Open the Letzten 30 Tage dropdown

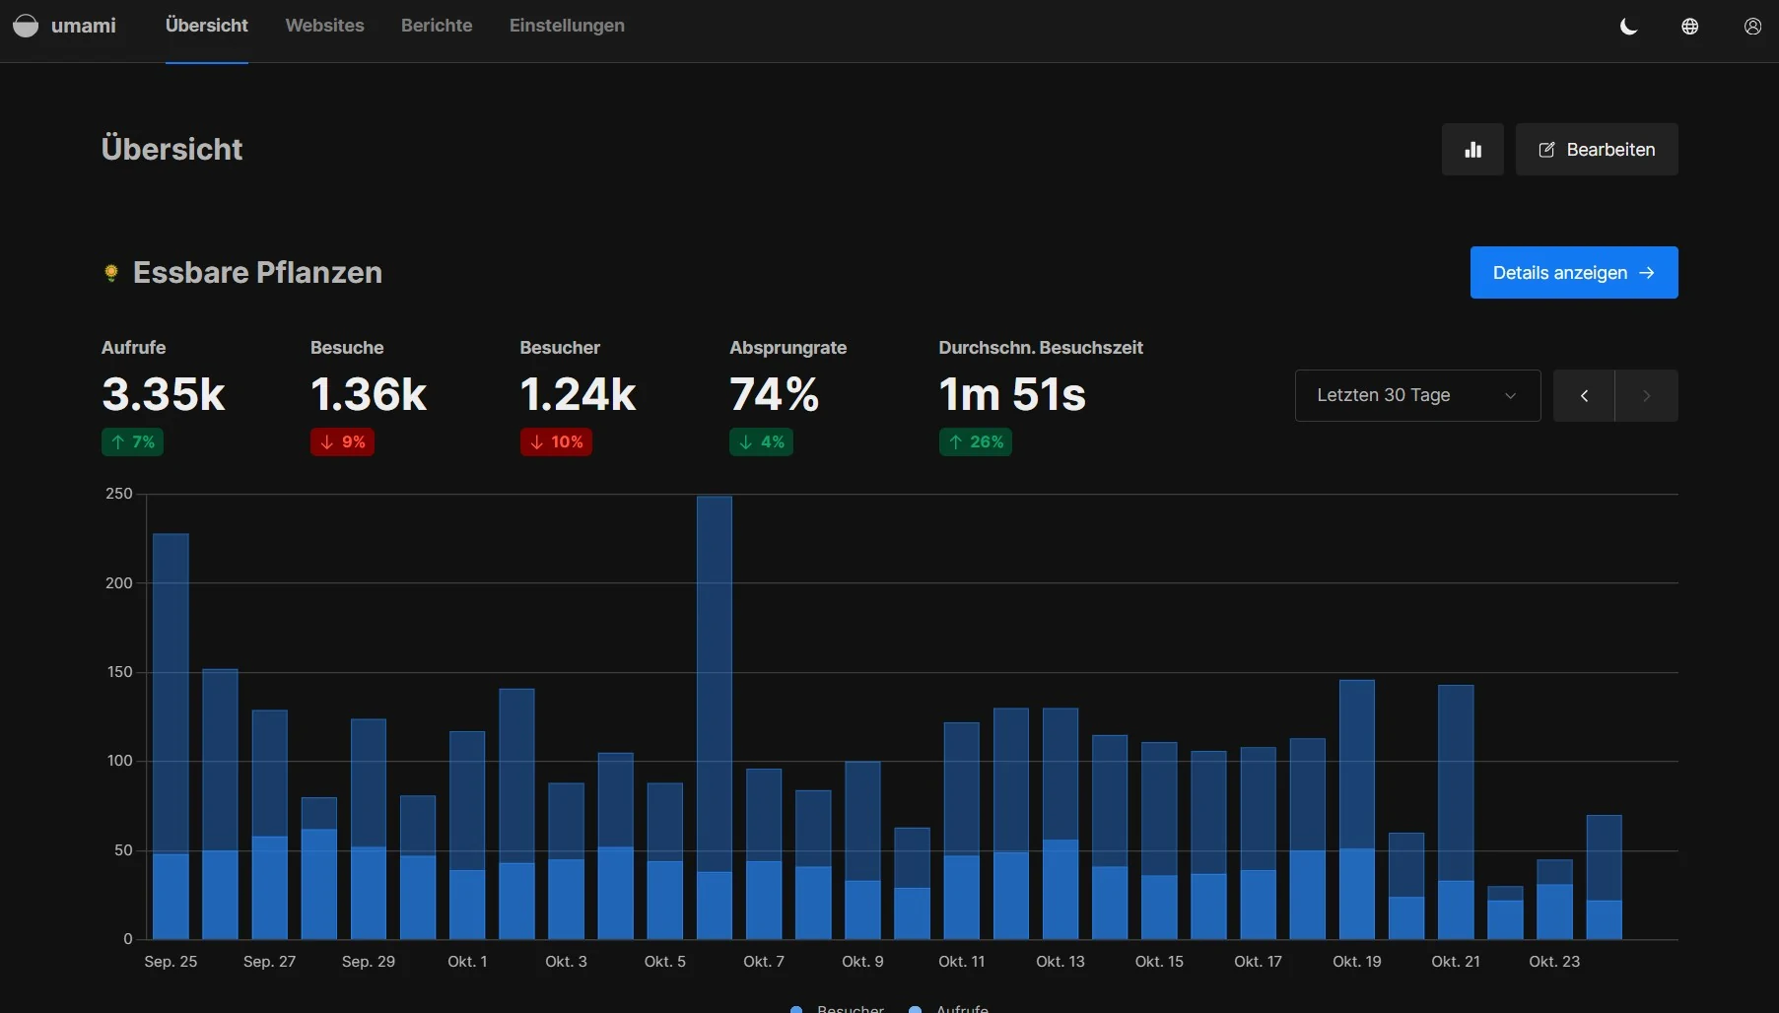point(1416,396)
